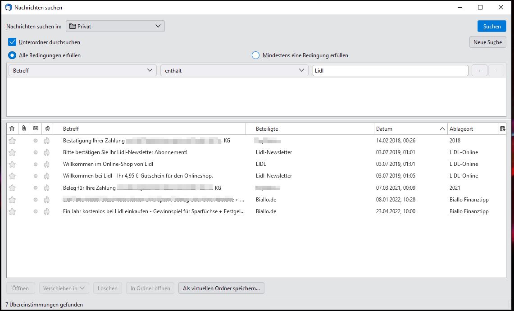The width and height of the screenshot is (514, 311).
Task: Toggle read status of 'Ein Jahr kostenlos' message
Action: [36, 211]
